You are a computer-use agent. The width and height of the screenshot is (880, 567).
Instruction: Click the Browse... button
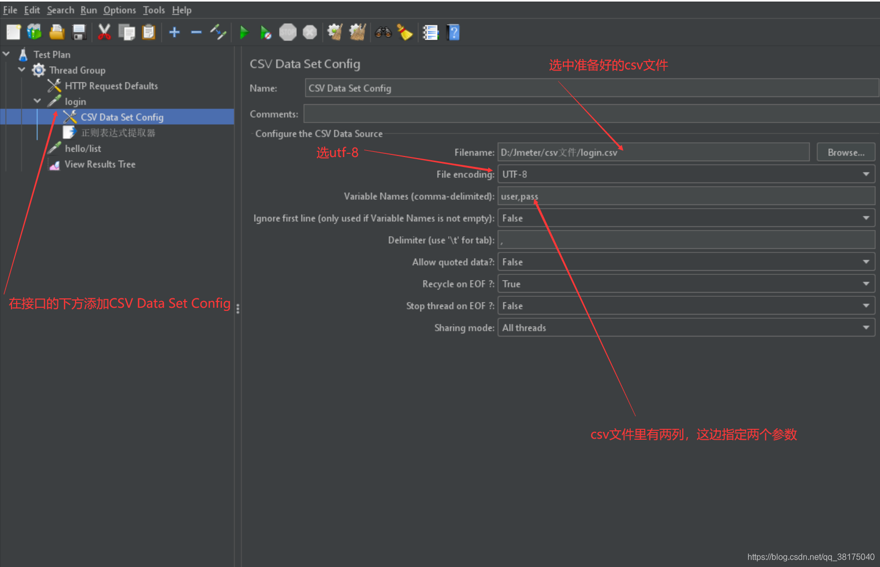pos(846,152)
